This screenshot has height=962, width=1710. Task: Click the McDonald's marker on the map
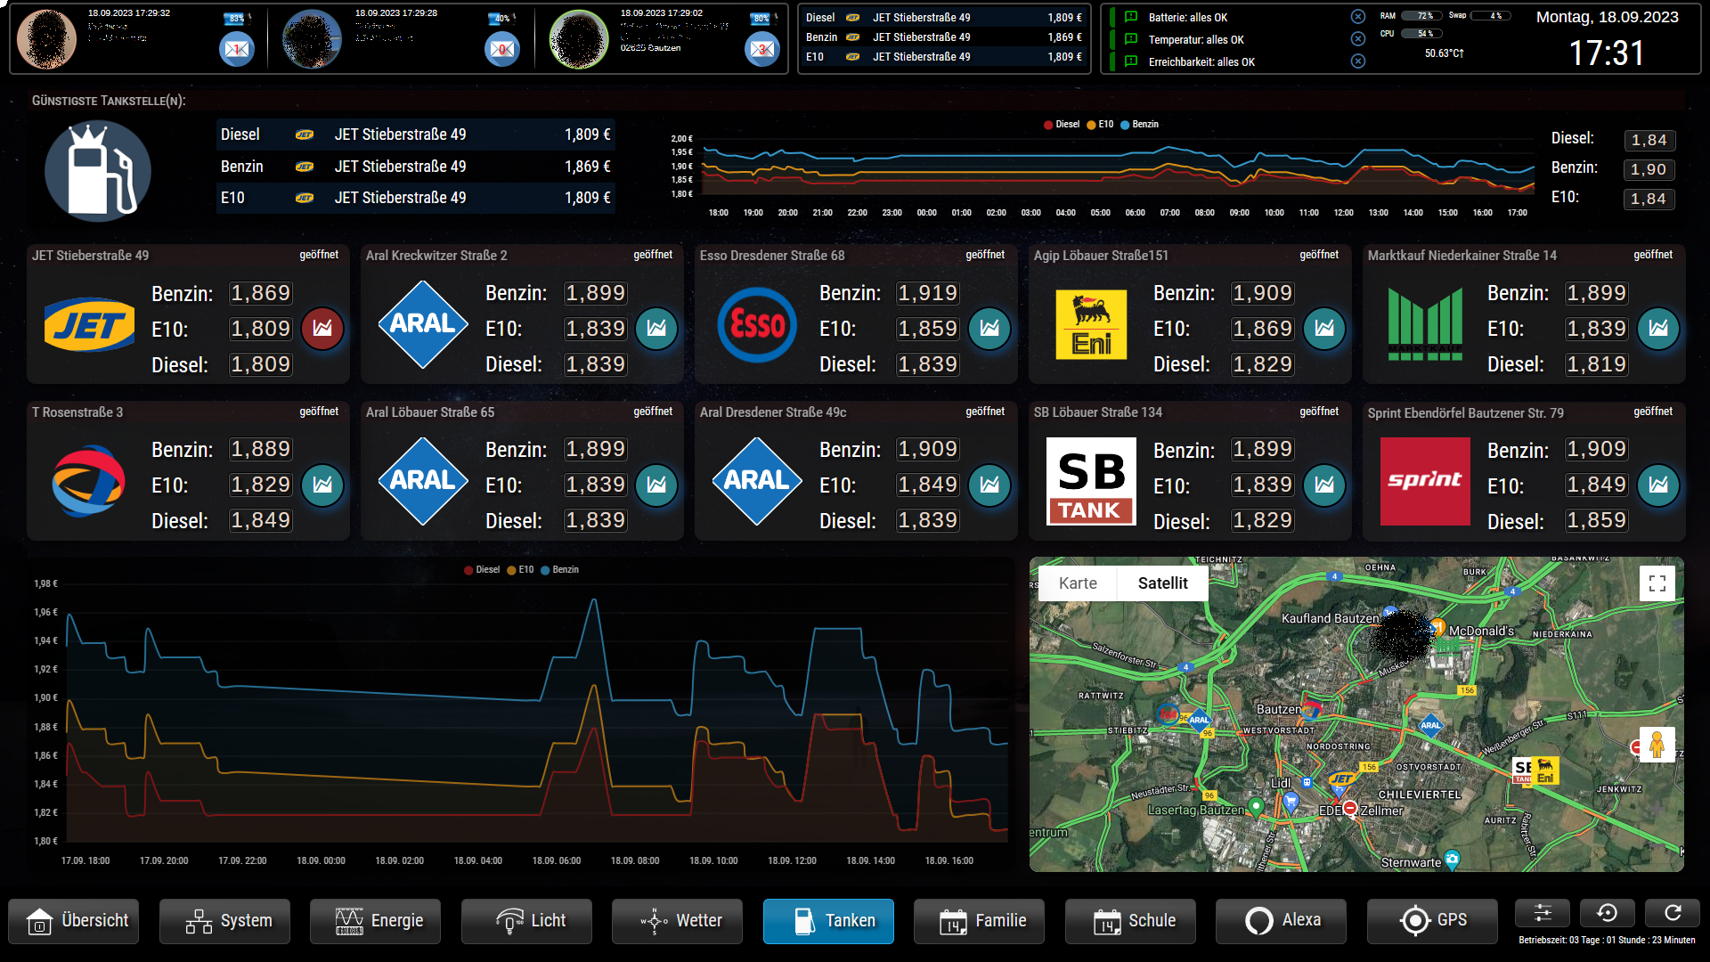[x=1437, y=628]
